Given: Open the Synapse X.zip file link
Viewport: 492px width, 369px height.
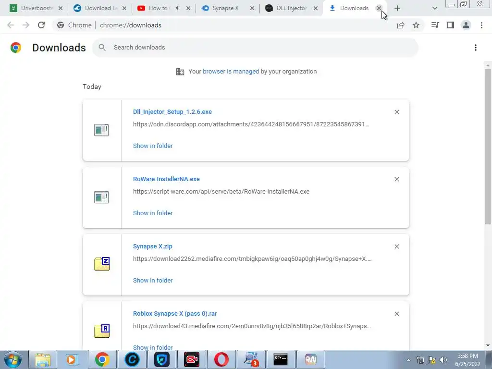Looking at the screenshot, I should click(152, 246).
